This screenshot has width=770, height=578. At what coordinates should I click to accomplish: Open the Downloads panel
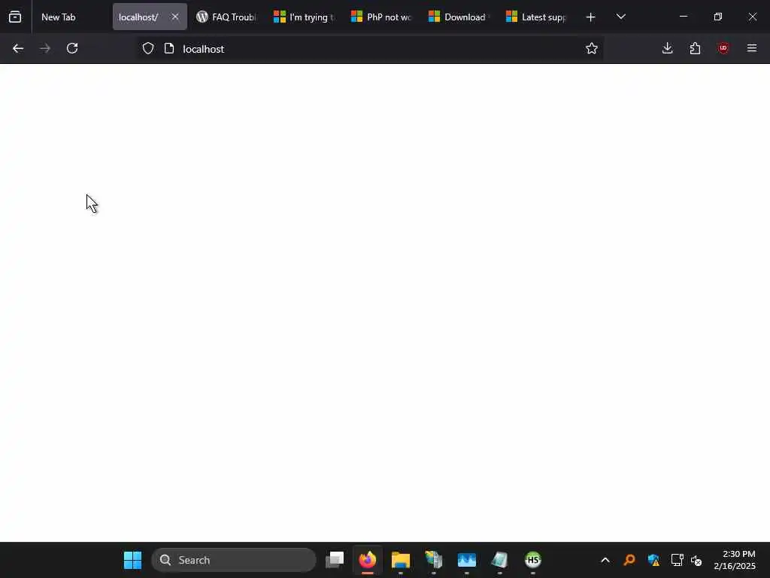click(668, 48)
